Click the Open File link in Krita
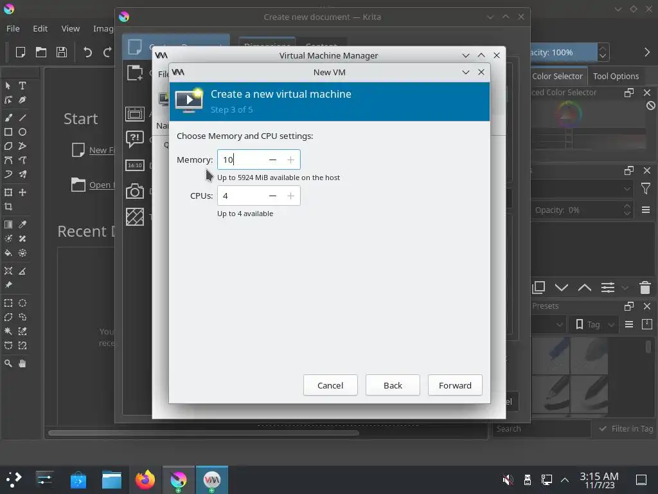Viewport: 658px width, 494px height. tap(102, 185)
